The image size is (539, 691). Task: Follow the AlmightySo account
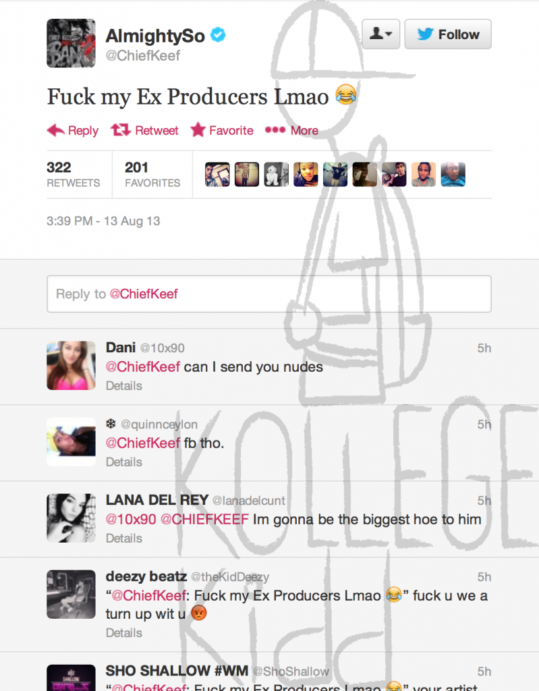coord(448,34)
